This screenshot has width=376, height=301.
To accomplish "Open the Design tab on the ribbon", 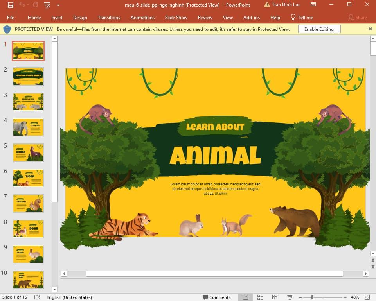I will pos(80,17).
